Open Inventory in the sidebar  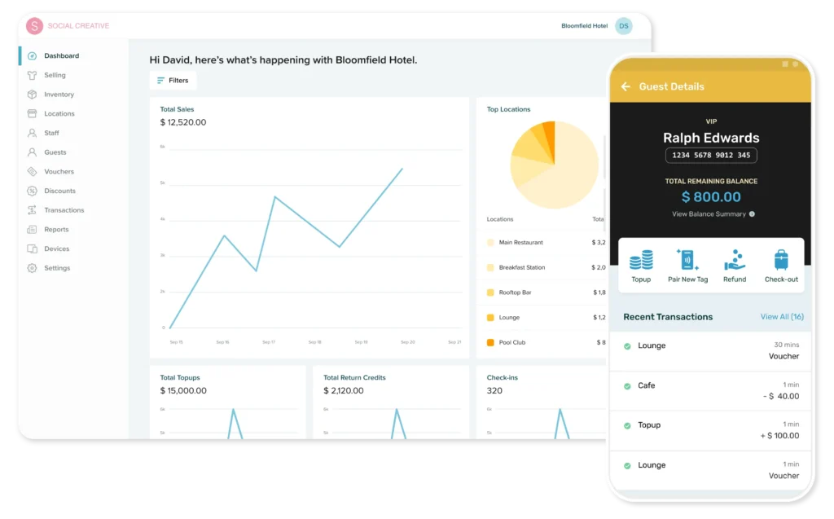59,95
